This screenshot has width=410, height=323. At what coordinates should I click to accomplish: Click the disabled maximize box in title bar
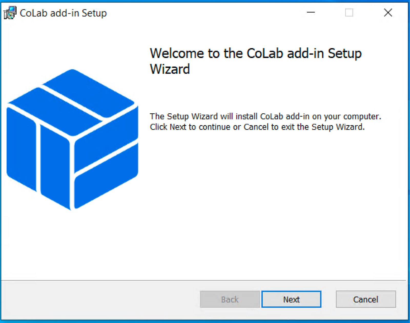349,12
